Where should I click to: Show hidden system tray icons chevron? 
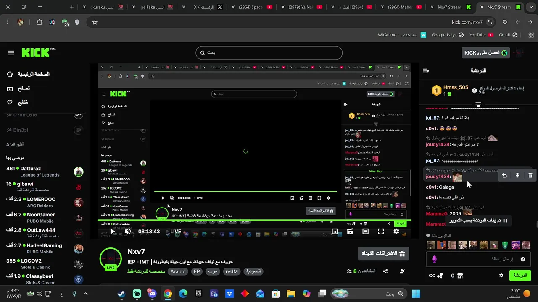coord(86,294)
